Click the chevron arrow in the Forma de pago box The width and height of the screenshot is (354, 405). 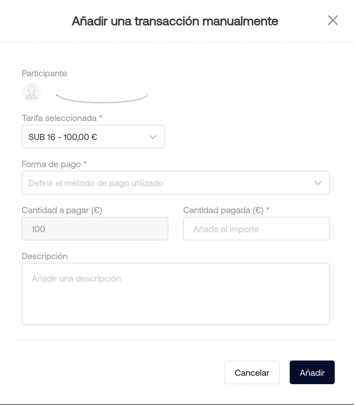[x=318, y=183]
